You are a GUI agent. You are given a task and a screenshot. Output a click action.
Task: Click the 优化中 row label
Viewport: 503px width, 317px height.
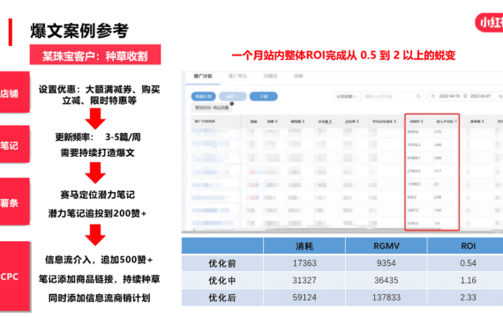click(x=222, y=281)
